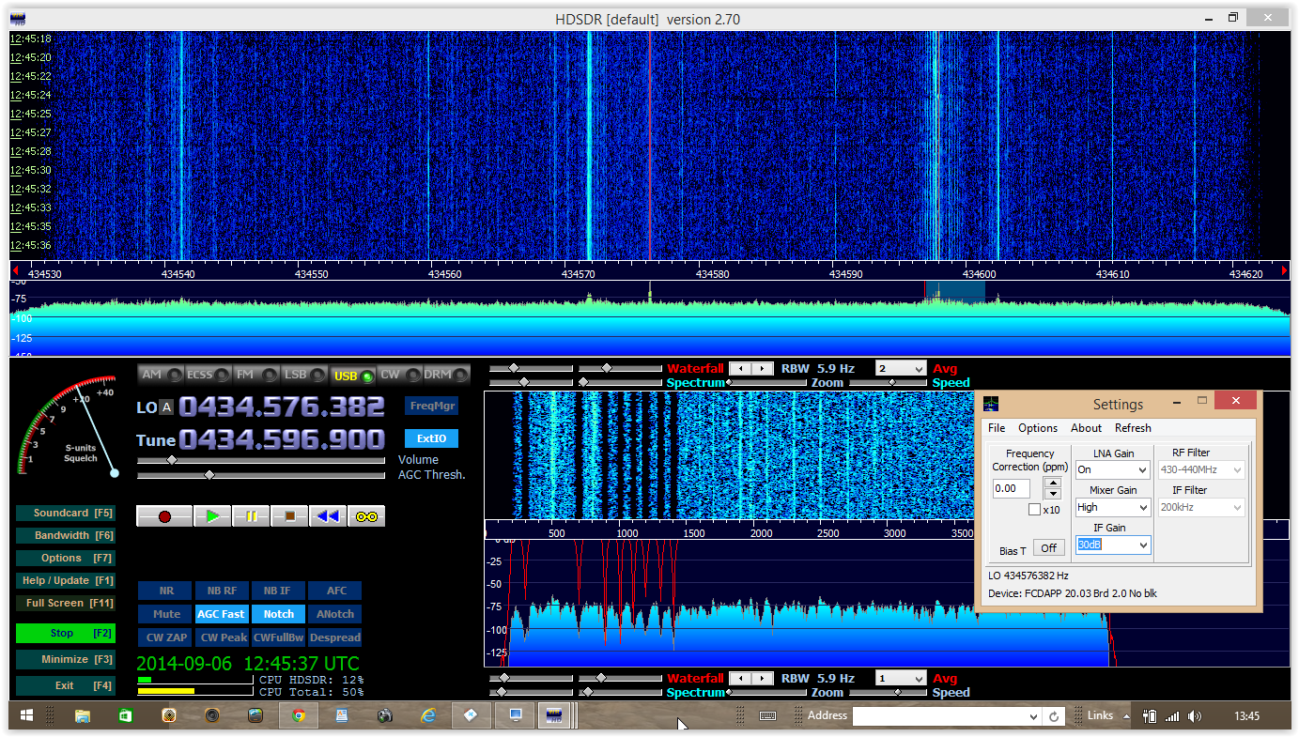Click the Volume slider
The height and width of the screenshot is (737, 1299).
[x=261, y=460]
